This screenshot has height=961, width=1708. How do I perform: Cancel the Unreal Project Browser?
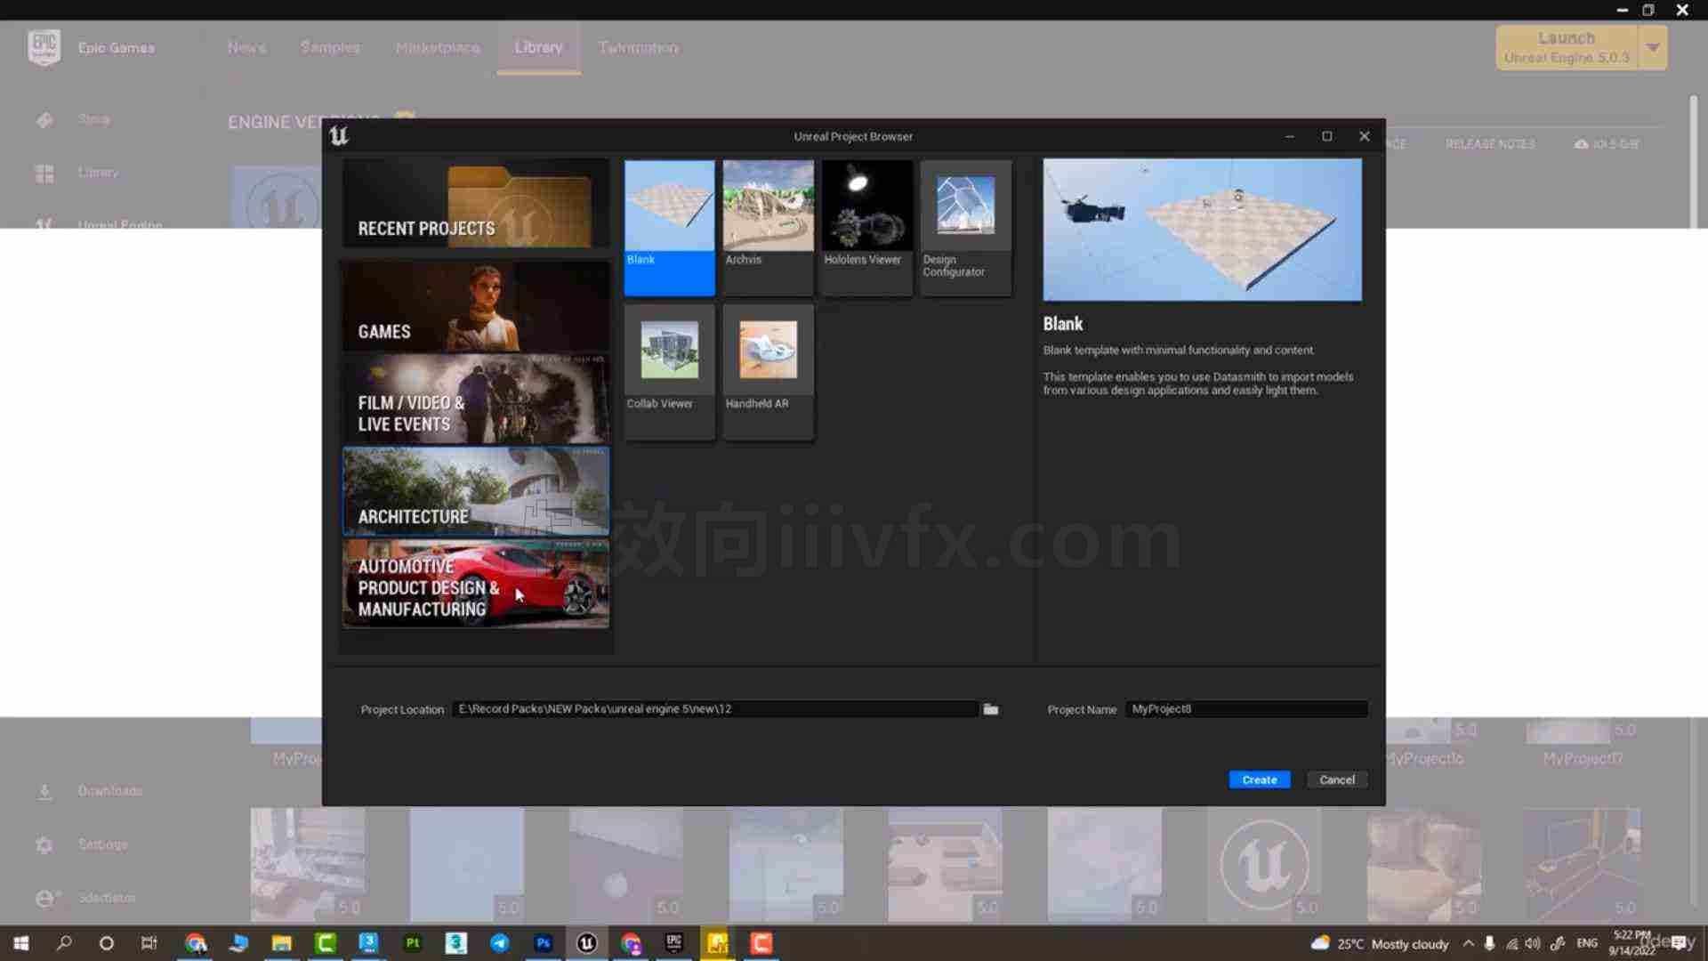tap(1337, 779)
